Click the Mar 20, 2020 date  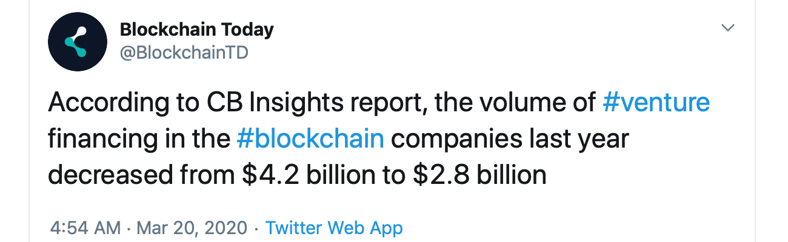(193, 228)
